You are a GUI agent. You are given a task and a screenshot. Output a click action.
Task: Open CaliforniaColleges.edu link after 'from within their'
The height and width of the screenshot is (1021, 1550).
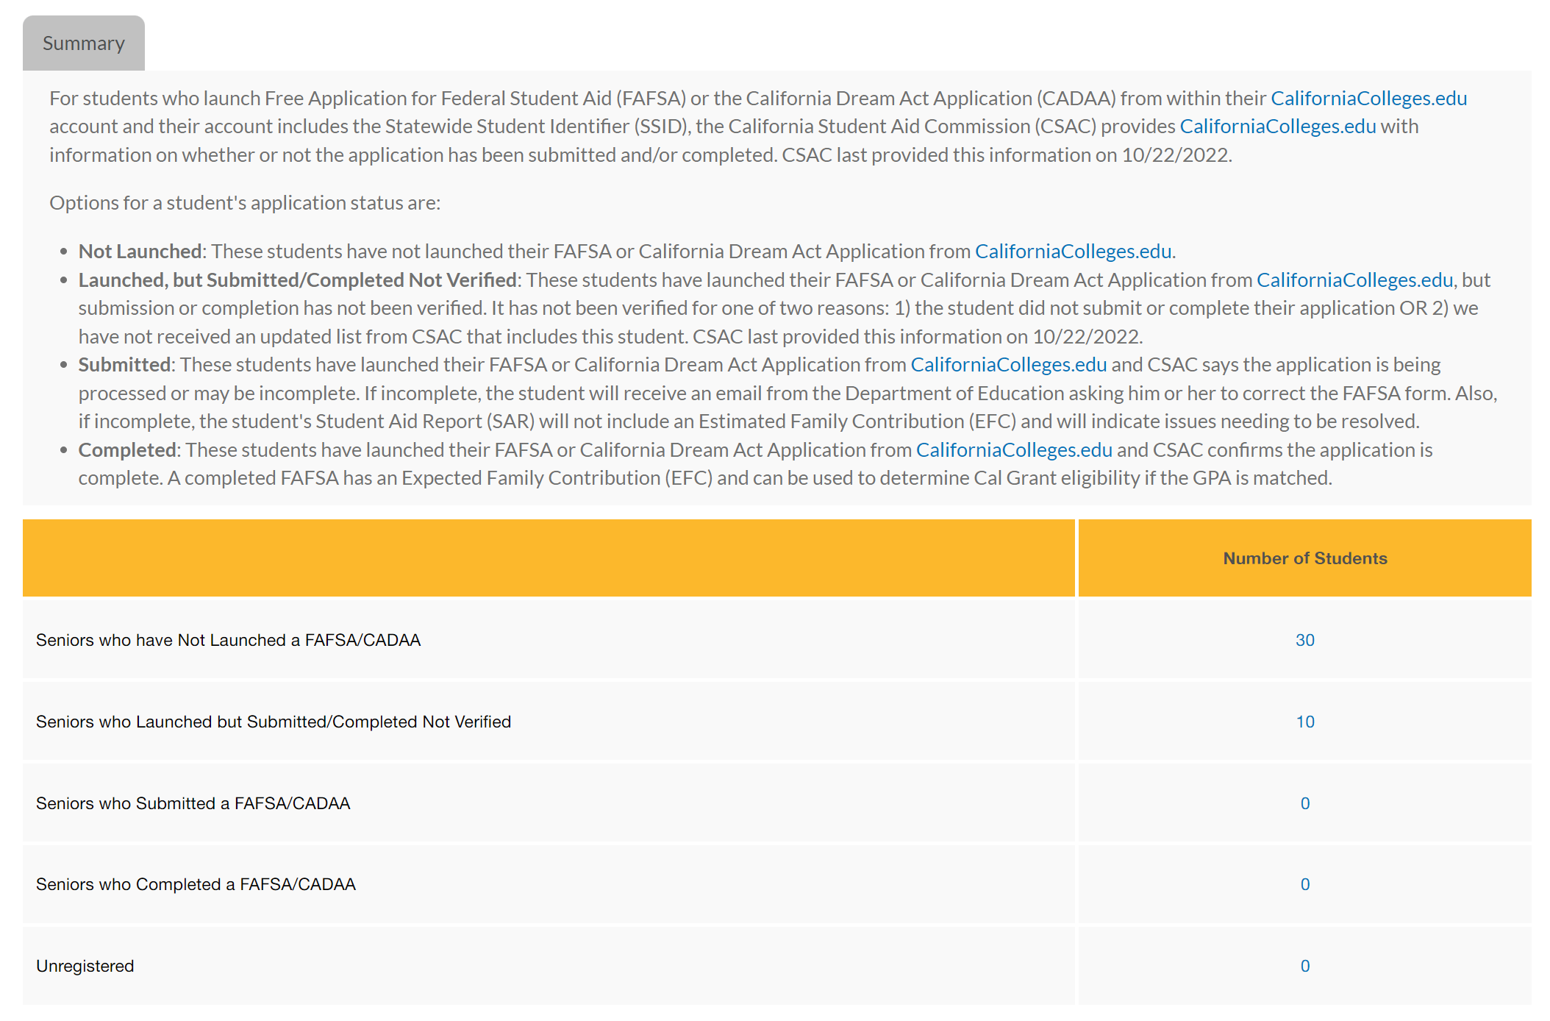pos(1368,98)
